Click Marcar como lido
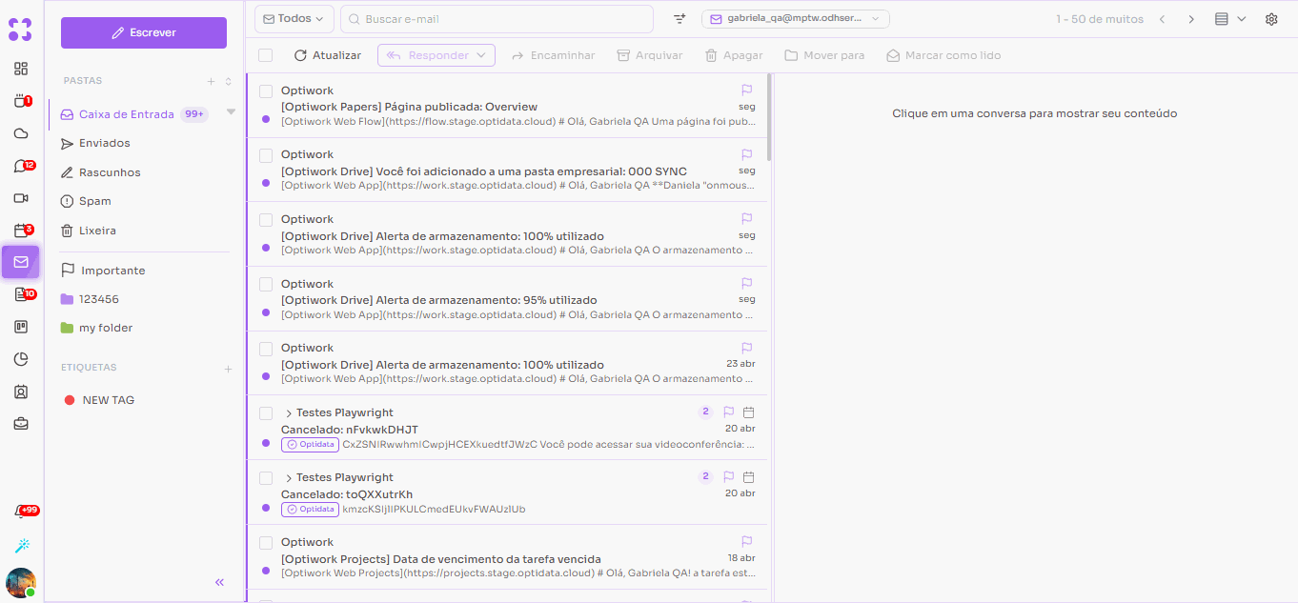Image resolution: width=1298 pixels, height=603 pixels. coord(943,55)
